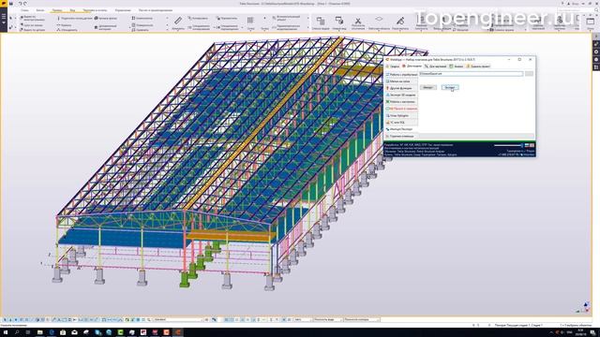
Task: Click the file path field in plugin window
Action: tap(471, 74)
